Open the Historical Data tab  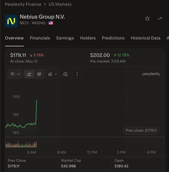coord(145,38)
